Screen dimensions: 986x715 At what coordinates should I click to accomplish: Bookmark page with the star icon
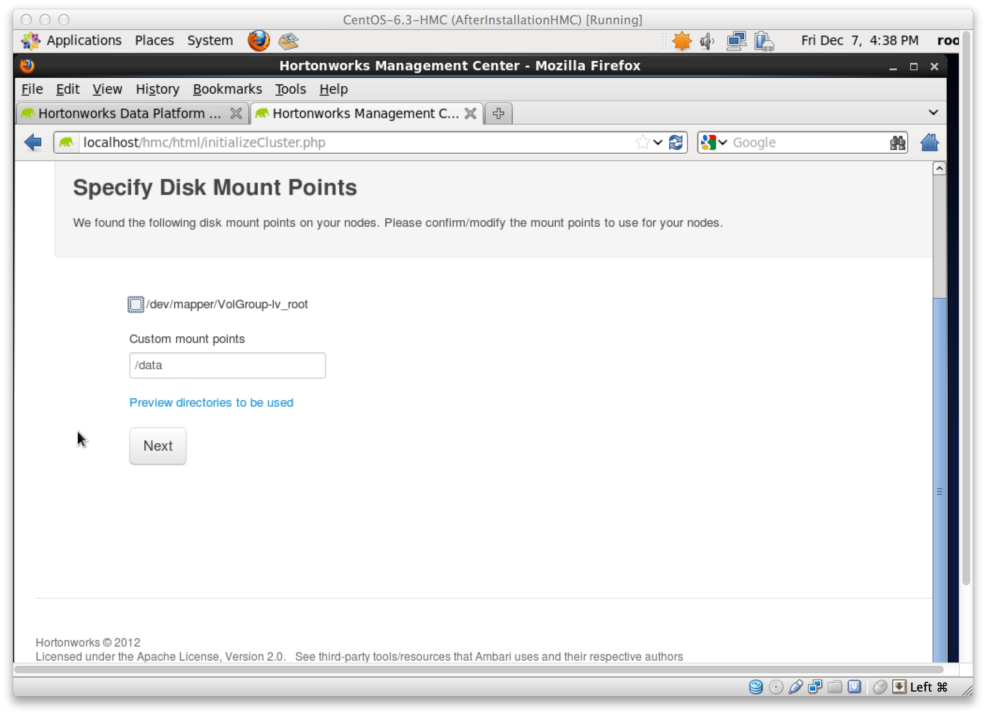[x=642, y=142]
